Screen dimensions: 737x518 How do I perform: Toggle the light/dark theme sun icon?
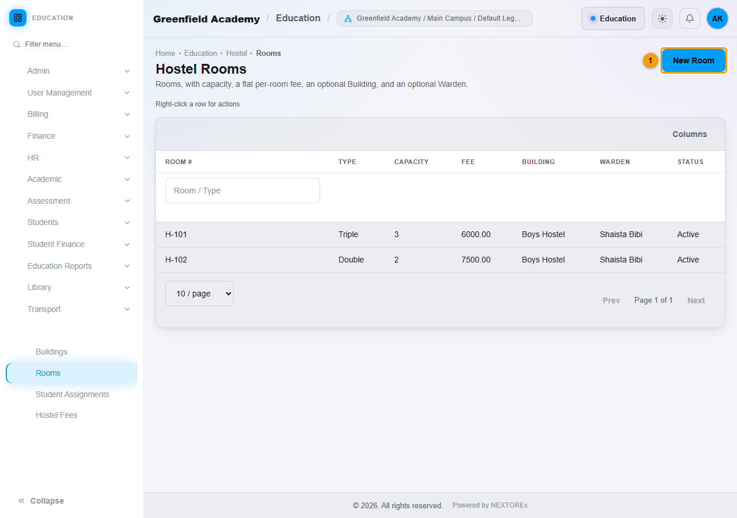(x=662, y=18)
